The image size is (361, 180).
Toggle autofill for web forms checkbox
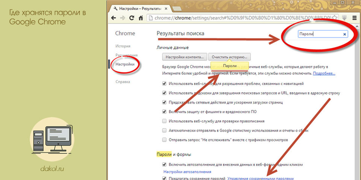click(x=164, y=164)
